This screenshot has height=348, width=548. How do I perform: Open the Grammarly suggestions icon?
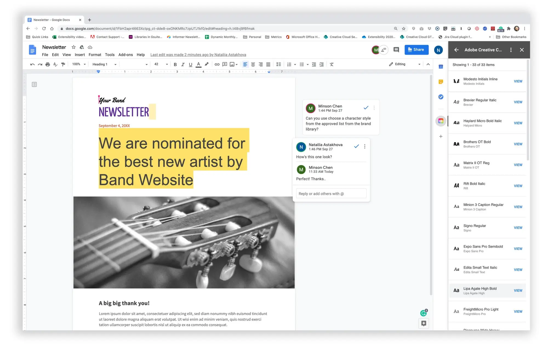point(423,313)
